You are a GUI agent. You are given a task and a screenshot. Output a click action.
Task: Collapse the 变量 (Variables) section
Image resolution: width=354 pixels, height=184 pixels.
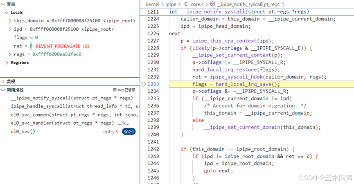click(x=3, y=4)
